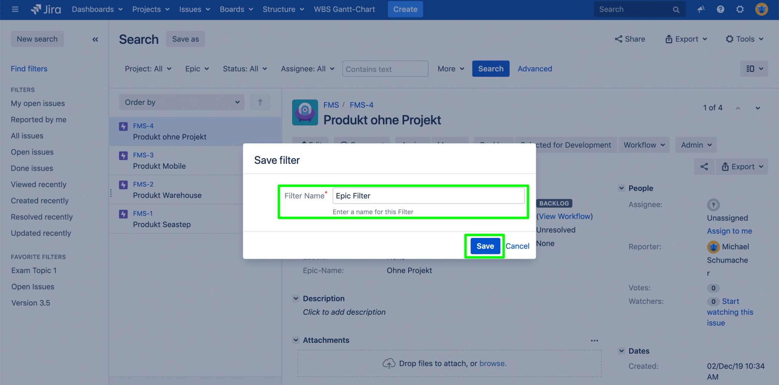779x385 pixels.
Task: Click the user avatar in the top right
Action: click(x=761, y=9)
